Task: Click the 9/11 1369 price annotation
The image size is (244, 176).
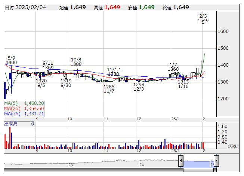Action: (x=48, y=65)
